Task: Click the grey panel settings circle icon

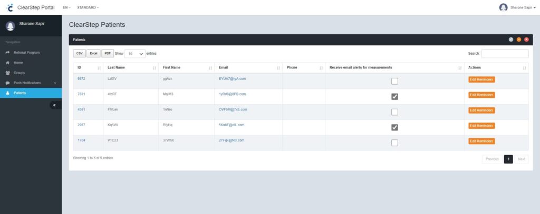Action: [x=510, y=39]
